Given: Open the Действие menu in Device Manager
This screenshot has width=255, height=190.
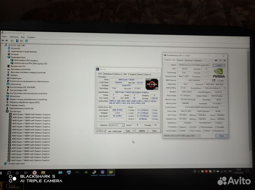Looking at the screenshot, I should pos(14,37).
